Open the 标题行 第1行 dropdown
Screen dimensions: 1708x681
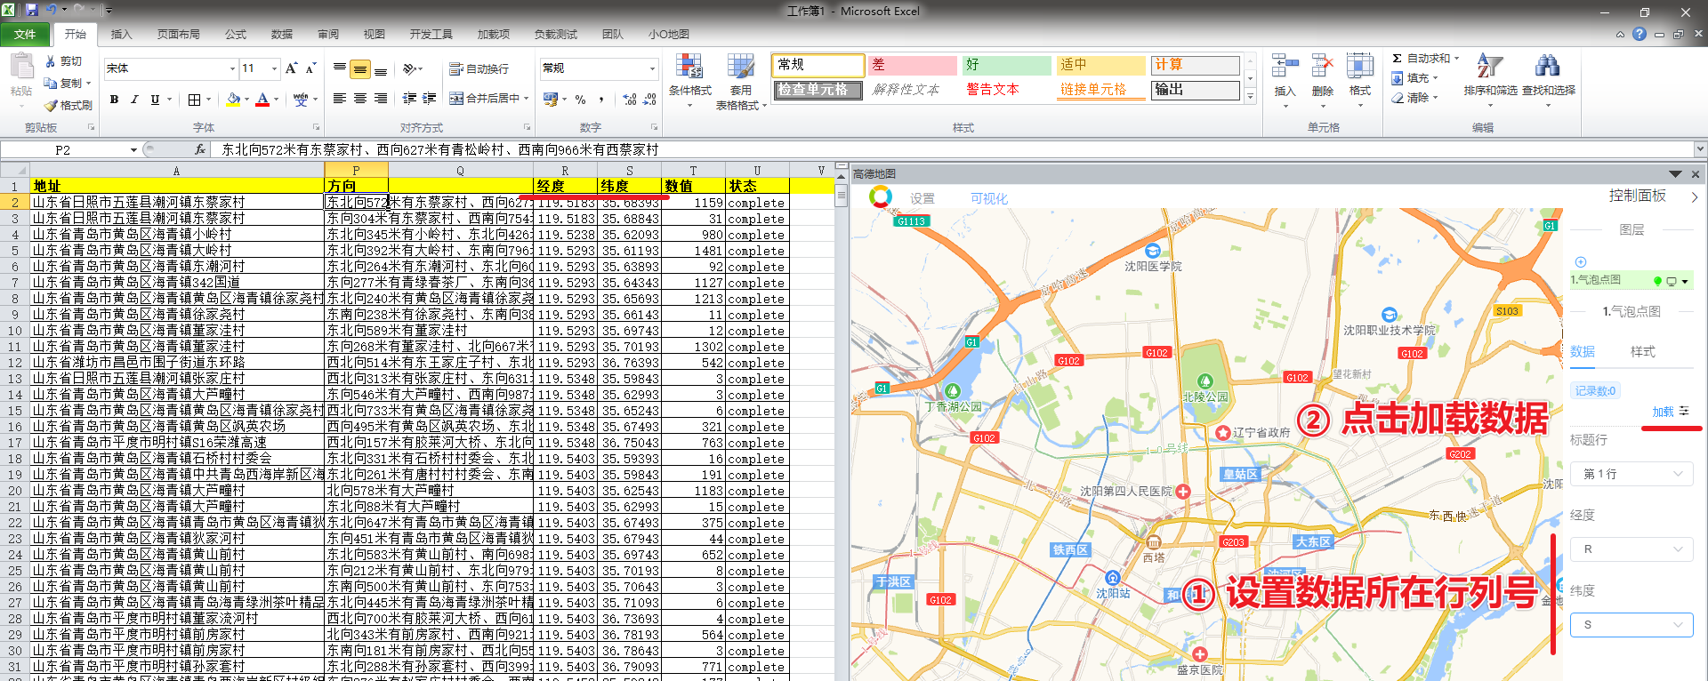pos(1631,474)
